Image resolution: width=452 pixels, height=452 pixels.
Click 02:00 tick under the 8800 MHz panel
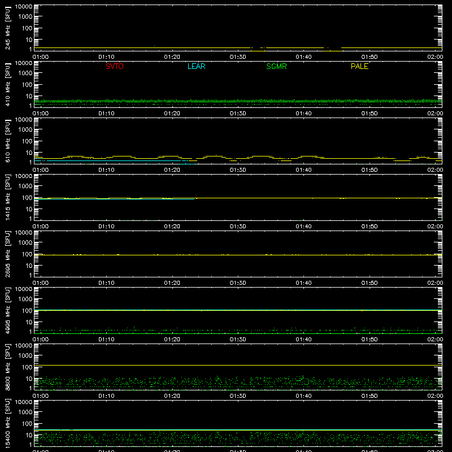pyautogui.click(x=435, y=396)
